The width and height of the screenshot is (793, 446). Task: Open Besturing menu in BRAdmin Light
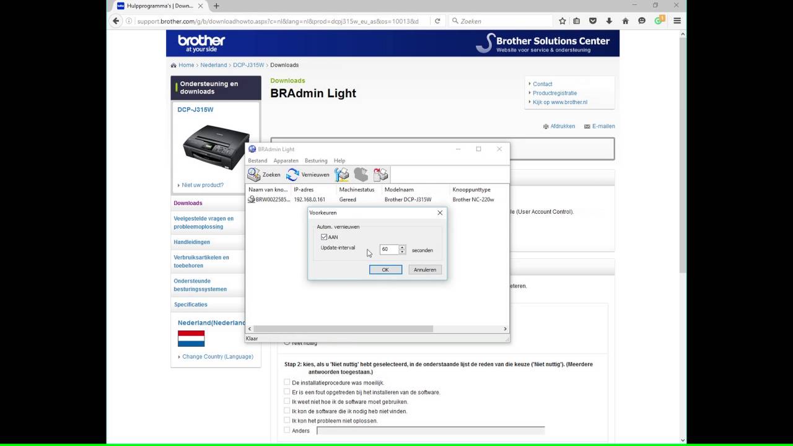point(316,160)
